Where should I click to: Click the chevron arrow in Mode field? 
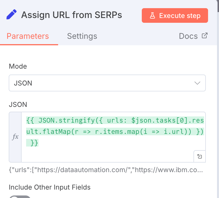(197, 83)
